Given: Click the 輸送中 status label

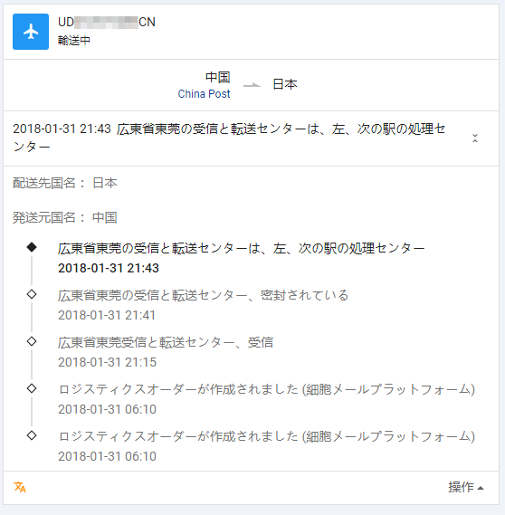Looking at the screenshot, I should click(x=74, y=41).
